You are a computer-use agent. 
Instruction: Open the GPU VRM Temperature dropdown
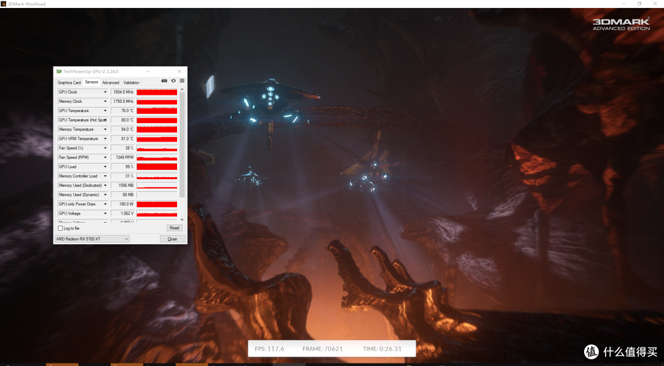[x=105, y=138]
